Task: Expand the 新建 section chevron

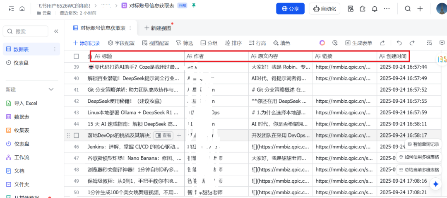Action: (x=51, y=89)
